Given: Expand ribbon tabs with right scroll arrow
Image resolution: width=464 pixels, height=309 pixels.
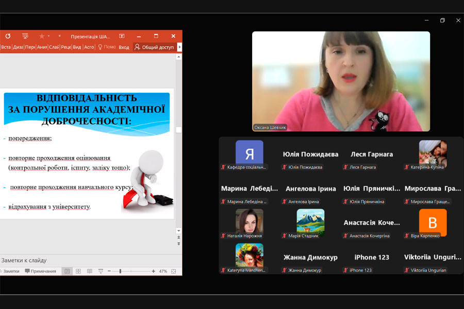Looking at the screenshot, I should coord(179,47).
